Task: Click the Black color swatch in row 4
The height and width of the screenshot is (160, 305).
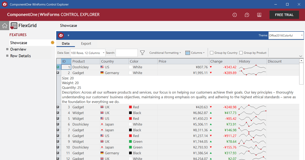Action: 130,113
